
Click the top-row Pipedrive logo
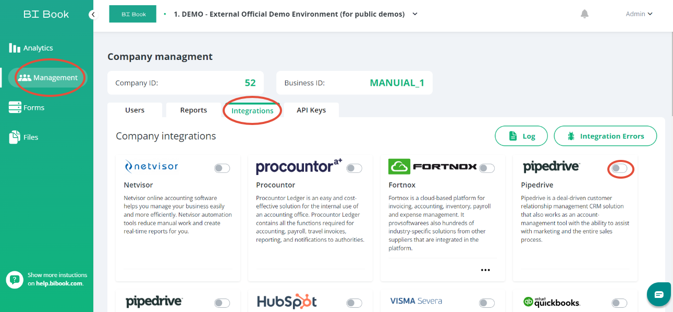[551, 167]
